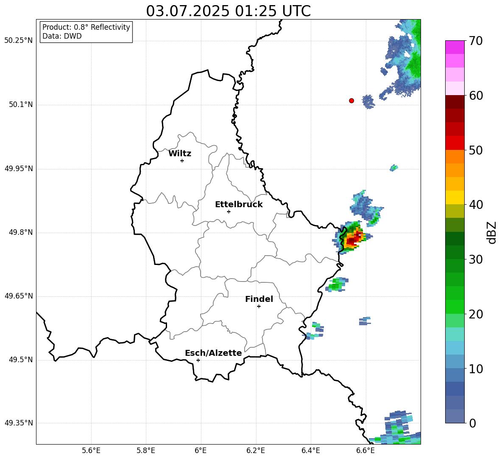Click the 49.5°N latitude label
The width and height of the screenshot is (502, 459).
(21, 360)
